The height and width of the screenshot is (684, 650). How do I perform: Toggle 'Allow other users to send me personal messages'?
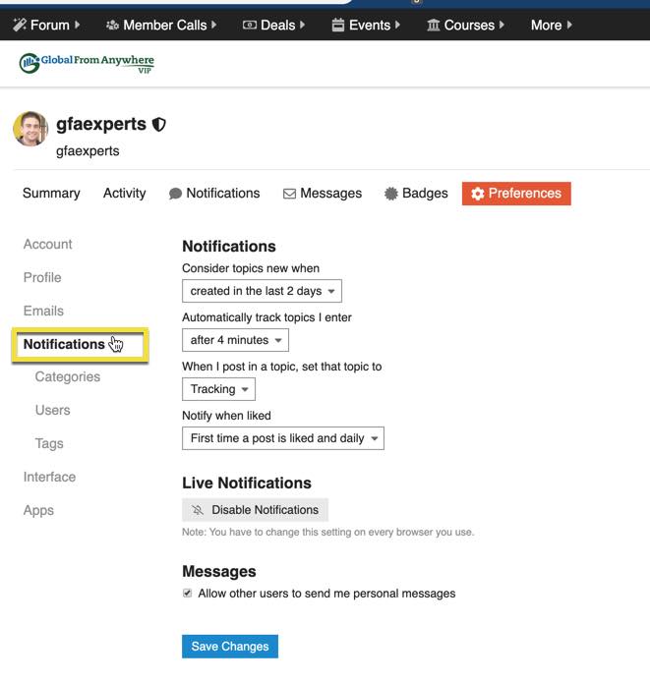coord(187,594)
